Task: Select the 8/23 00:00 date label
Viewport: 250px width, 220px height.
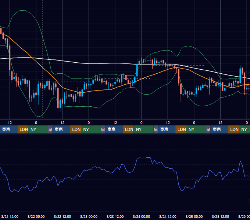Action: coord(89,216)
